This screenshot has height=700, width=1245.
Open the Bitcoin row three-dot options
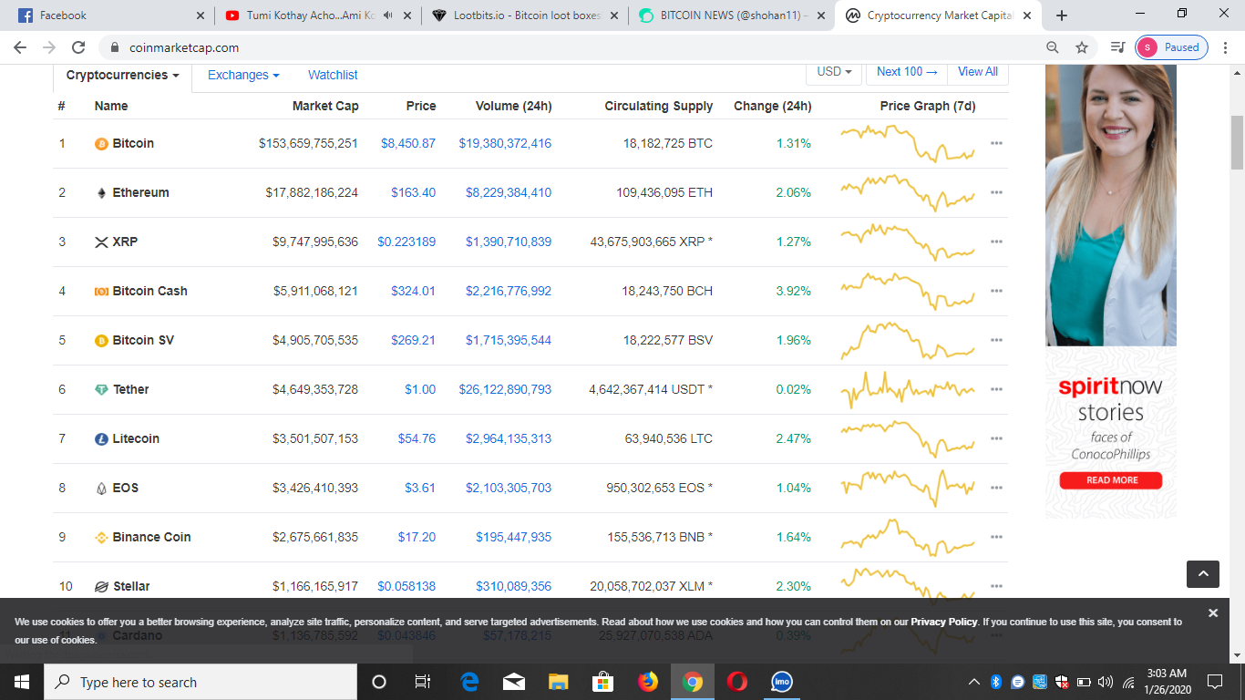[996, 144]
